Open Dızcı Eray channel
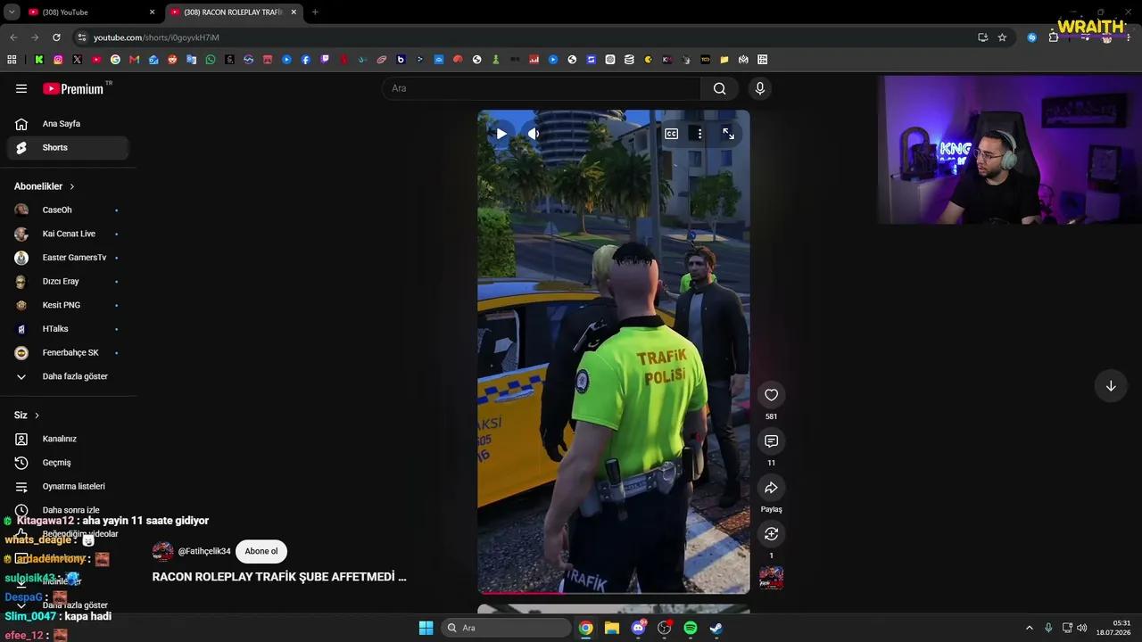The height and width of the screenshot is (642, 1142). (68, 282)
